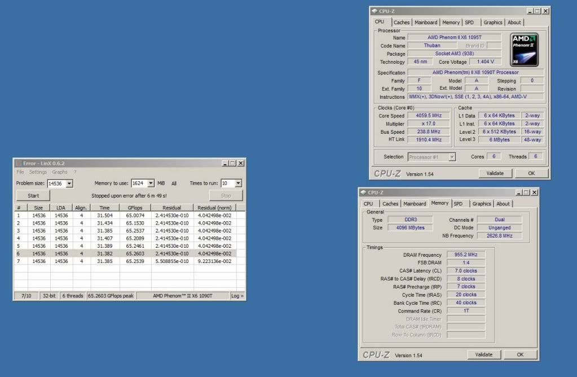Image resolution: width=577 pixels, height=377 pixels.
Task: Expand the Processor #1 selection dropdown
Action: coord(452,157)
